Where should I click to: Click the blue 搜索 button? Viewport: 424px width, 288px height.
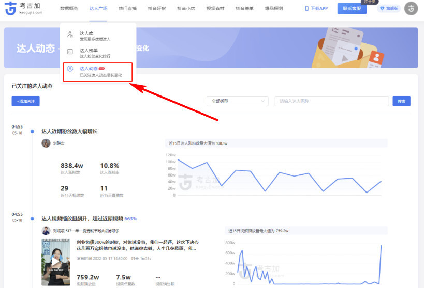coord(401,101)
